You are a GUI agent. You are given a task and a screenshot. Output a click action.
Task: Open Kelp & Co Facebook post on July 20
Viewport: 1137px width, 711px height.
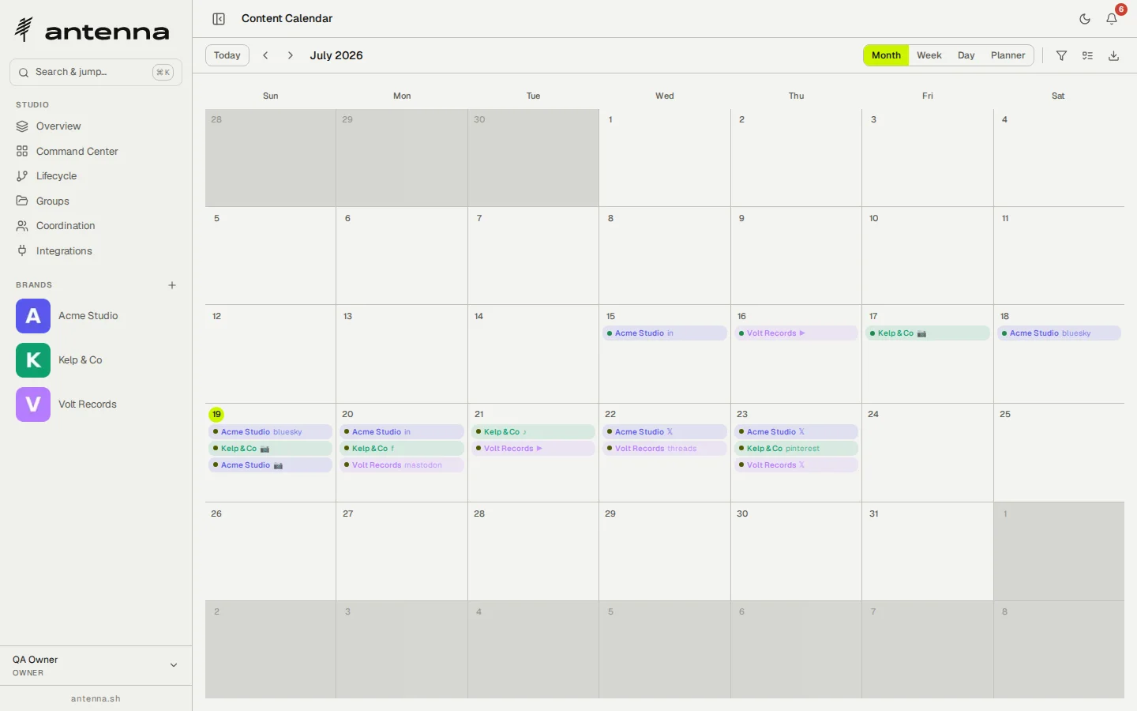coord(402,449)
